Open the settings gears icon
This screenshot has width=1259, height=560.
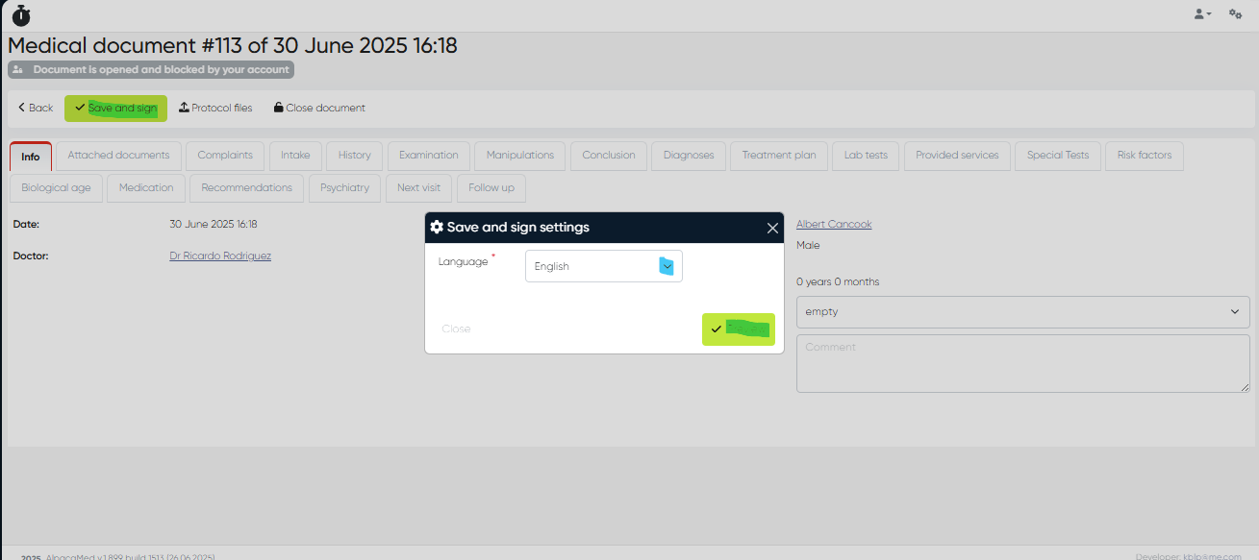click(x=1235, y=14)
